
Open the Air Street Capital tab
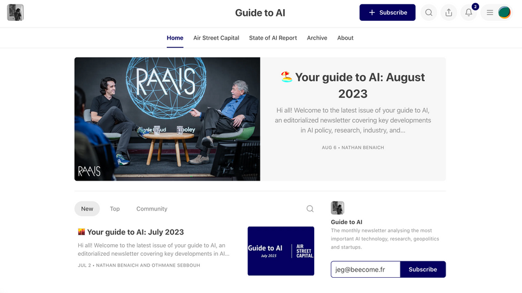(x=216, y=38)
